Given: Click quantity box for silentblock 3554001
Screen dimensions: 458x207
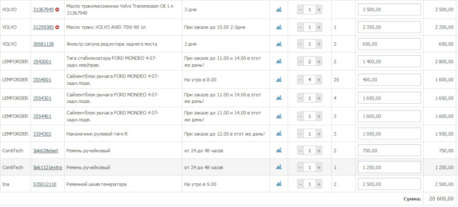Looking at the screenshot, I should pos(310,79).
